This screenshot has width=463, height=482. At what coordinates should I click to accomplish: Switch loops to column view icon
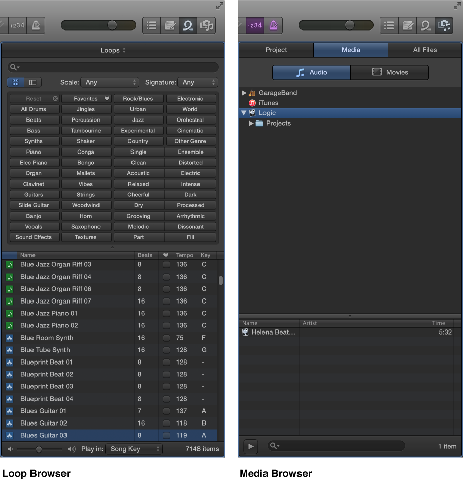click(32, 82)
